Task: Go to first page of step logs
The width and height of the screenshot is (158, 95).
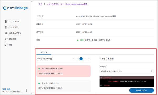Action: tap(73, 59)
